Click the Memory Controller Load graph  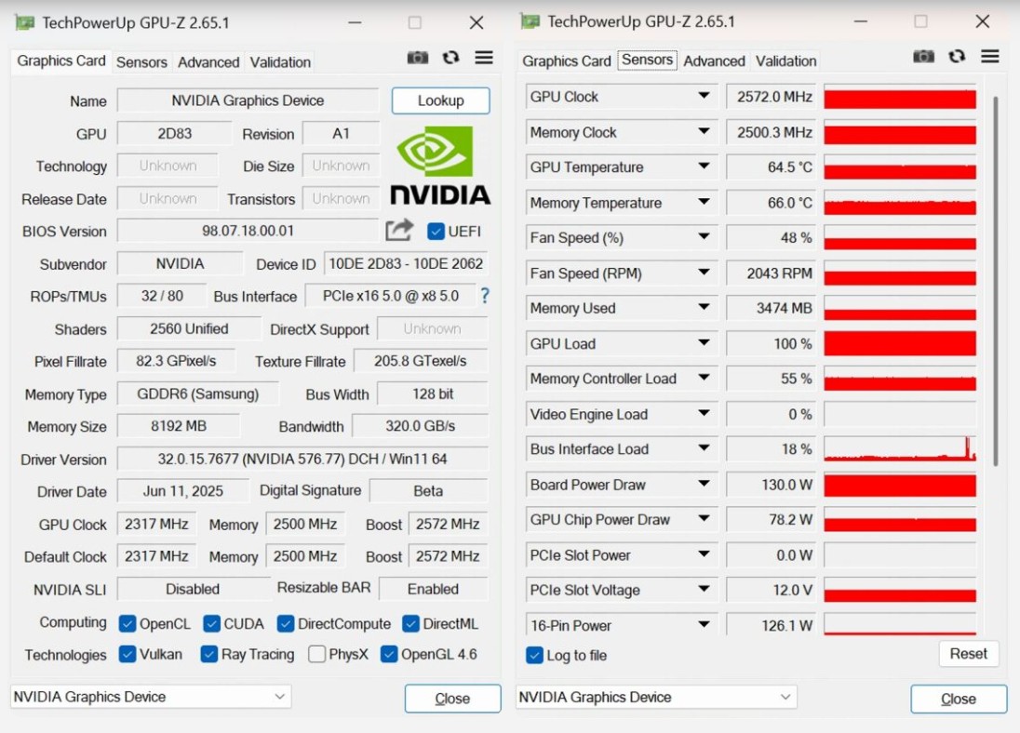(x=900, y=379)
